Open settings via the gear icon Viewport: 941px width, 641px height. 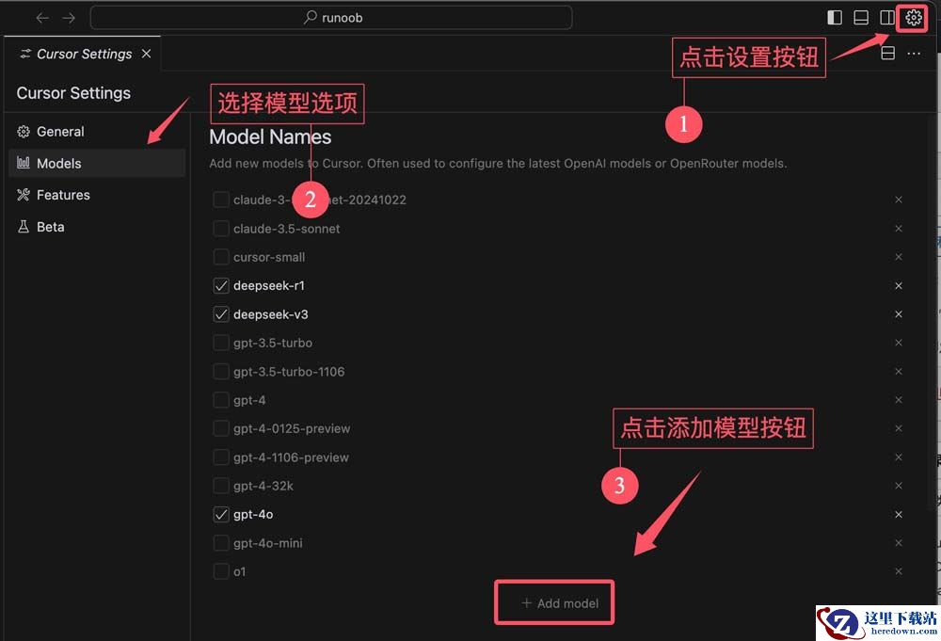click(914, 17)
